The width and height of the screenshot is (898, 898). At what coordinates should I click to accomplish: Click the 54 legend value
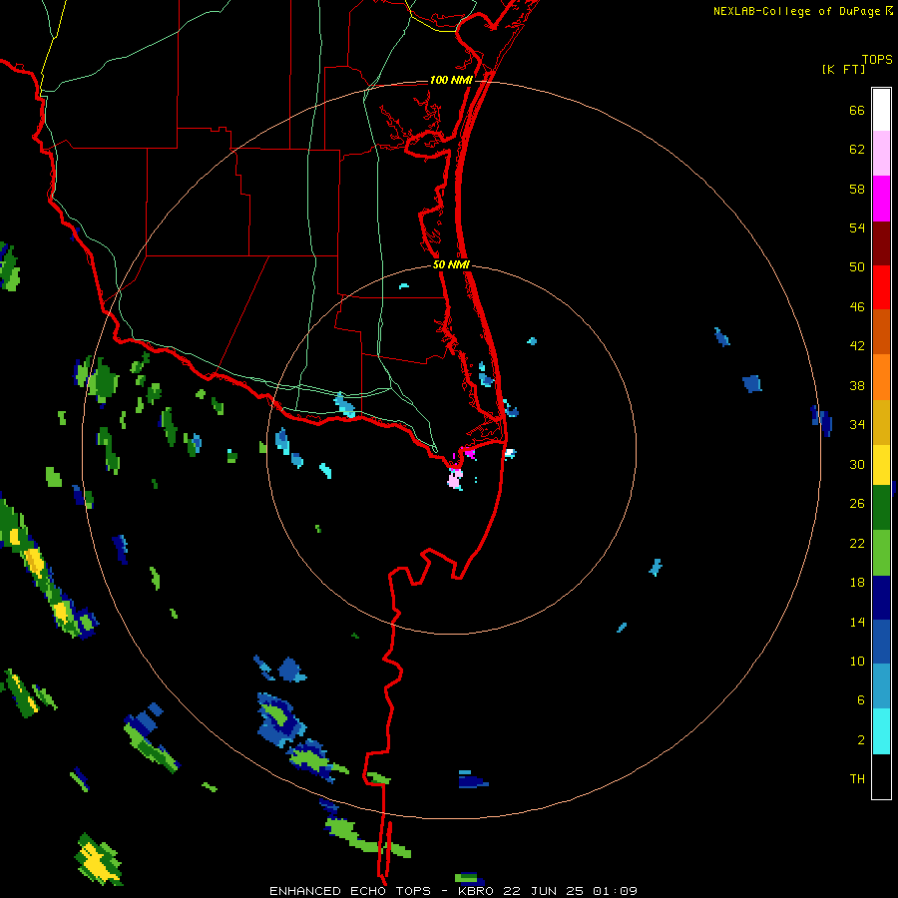coord(857,227)
